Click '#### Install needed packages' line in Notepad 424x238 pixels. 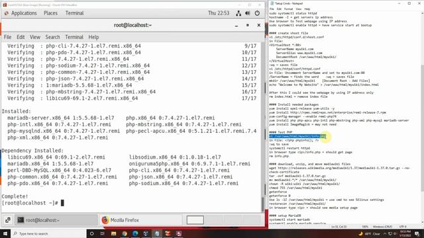click(293, 104)
